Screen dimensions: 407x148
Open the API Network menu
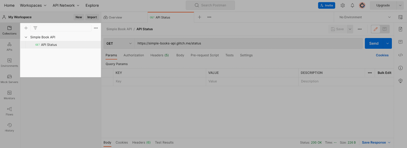[x=66, y=6]
